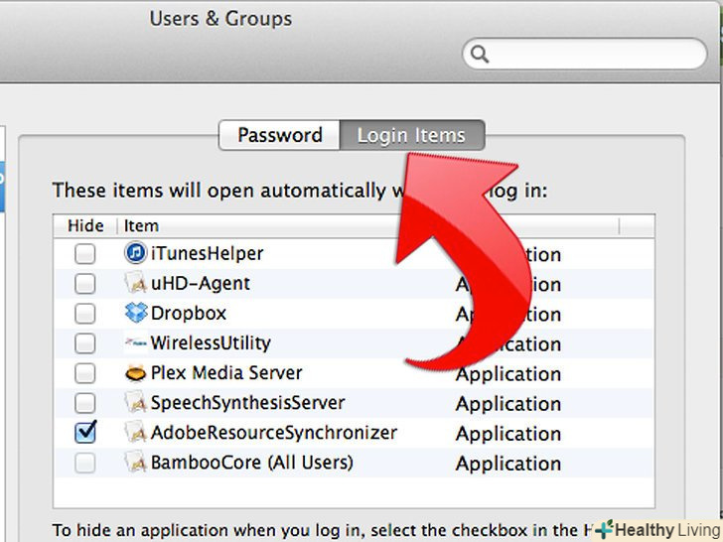The width and height of the screenshot is (723, 542).
Task: Switch to the Password tab
Action: pyautogui.click(x=280, y=135)
